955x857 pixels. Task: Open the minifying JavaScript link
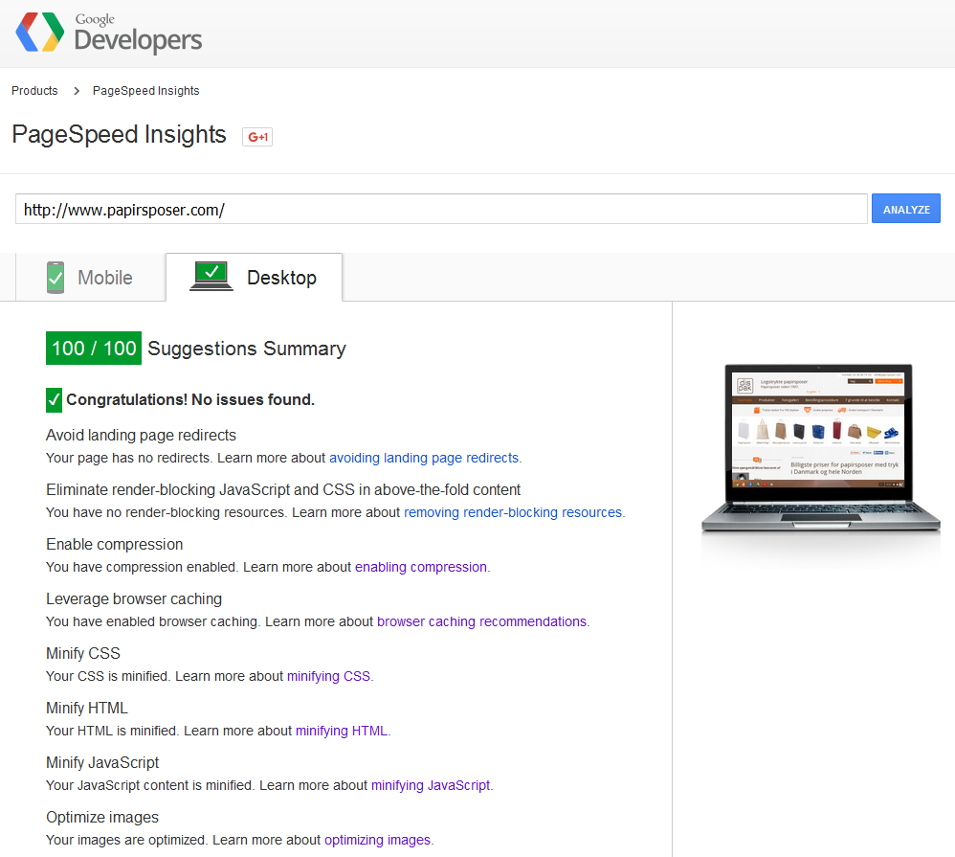[431, 785]
